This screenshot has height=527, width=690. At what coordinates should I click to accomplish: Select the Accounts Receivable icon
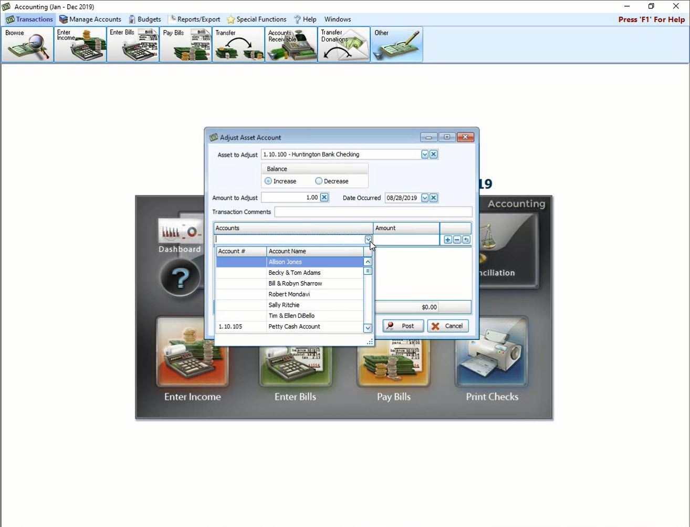[291, 44]
